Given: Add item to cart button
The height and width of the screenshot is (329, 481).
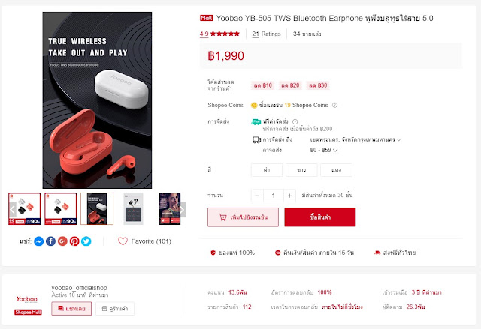Looking at the screenshot, I should (243, 217).
